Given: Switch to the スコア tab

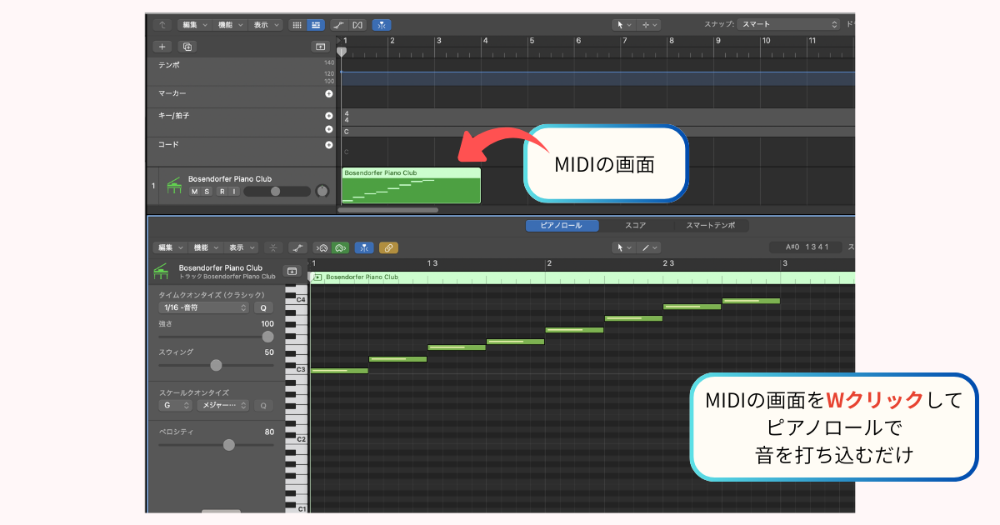Looking at the screenshot, I should pos(635,226).
